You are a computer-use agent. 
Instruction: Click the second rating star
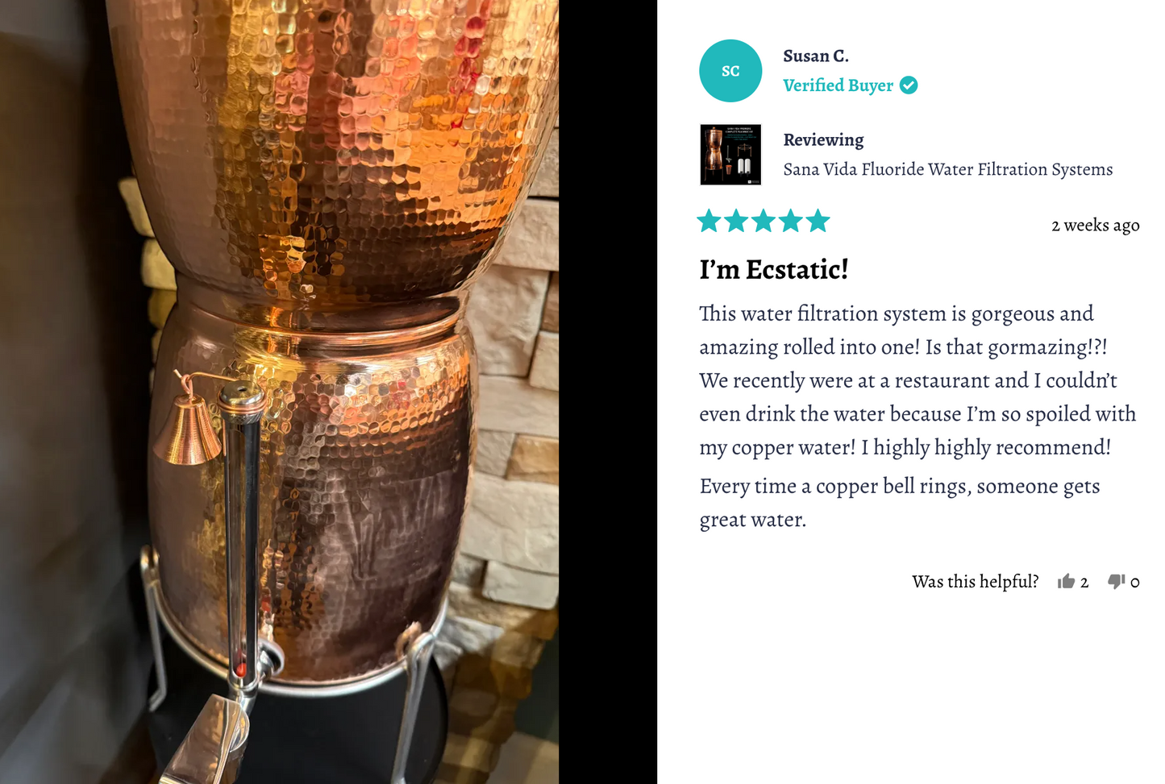click(736, 221)
